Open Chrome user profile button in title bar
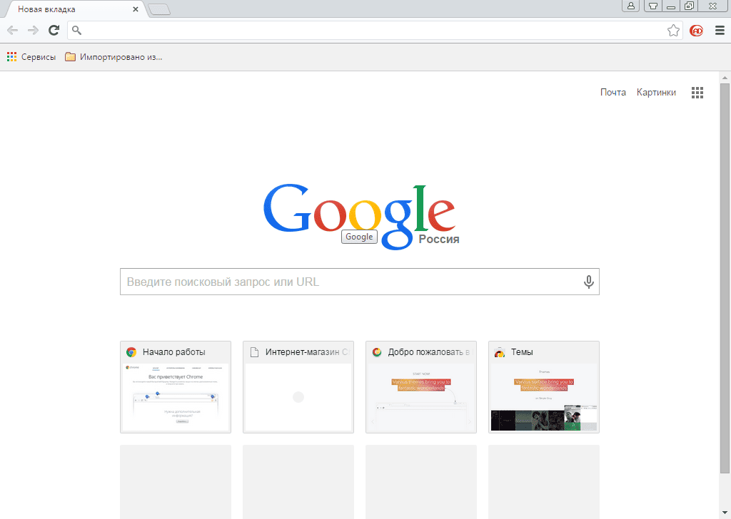 pyautogui.click(x=631, y=6)
